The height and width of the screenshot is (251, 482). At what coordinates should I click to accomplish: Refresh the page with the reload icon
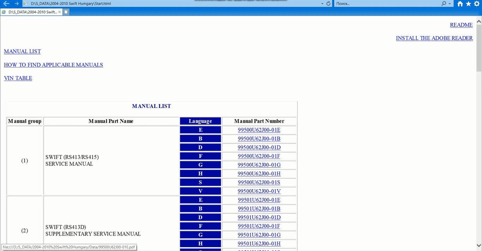329,4
